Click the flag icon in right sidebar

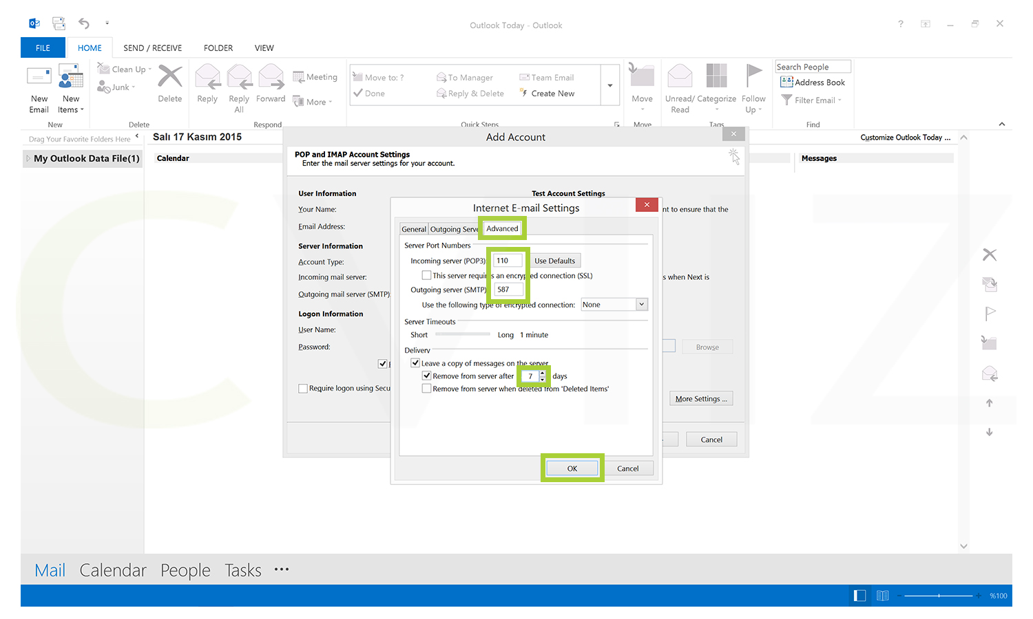click(990, 314)
